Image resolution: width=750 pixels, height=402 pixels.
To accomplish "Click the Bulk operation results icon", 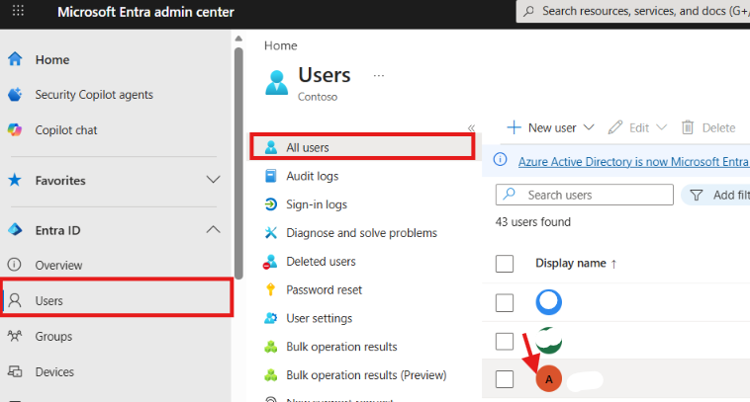I will click(x=271, y=347).
